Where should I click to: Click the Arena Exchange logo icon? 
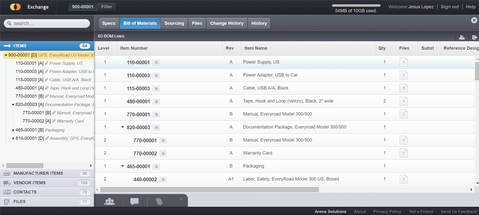(15, 6)
